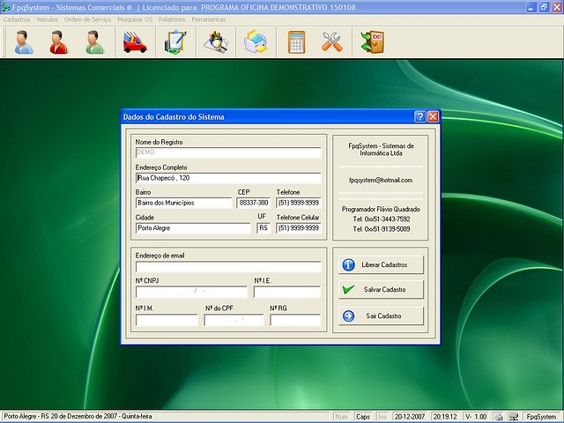The height and width of the screenshot is (423, 564).
Task: Click the CEP field with 88337-380
Action: [254, 203]
